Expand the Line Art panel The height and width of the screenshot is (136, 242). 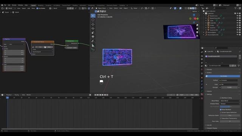coord(209,125)
